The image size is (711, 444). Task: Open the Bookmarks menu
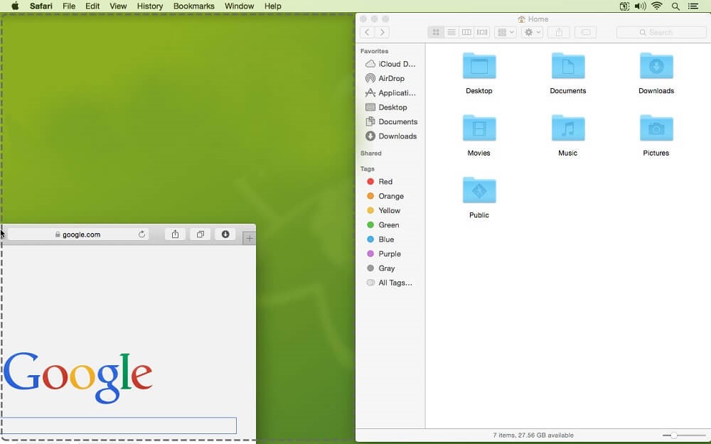[194, 6]
